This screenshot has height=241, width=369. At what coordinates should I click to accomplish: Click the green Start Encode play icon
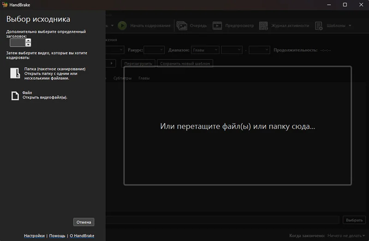pos(122,25)
